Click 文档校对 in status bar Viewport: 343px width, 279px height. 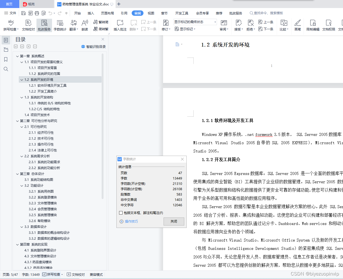pos(76,274)
